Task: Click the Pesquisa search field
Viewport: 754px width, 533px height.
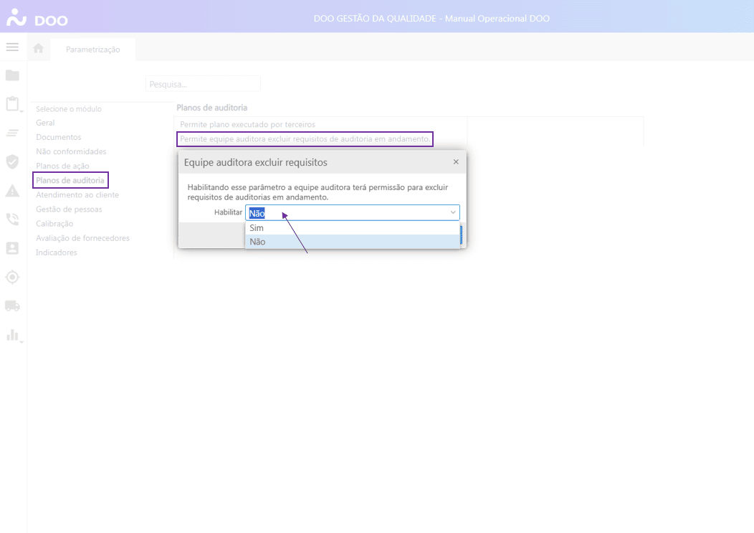Action: [x=203, y=85]
